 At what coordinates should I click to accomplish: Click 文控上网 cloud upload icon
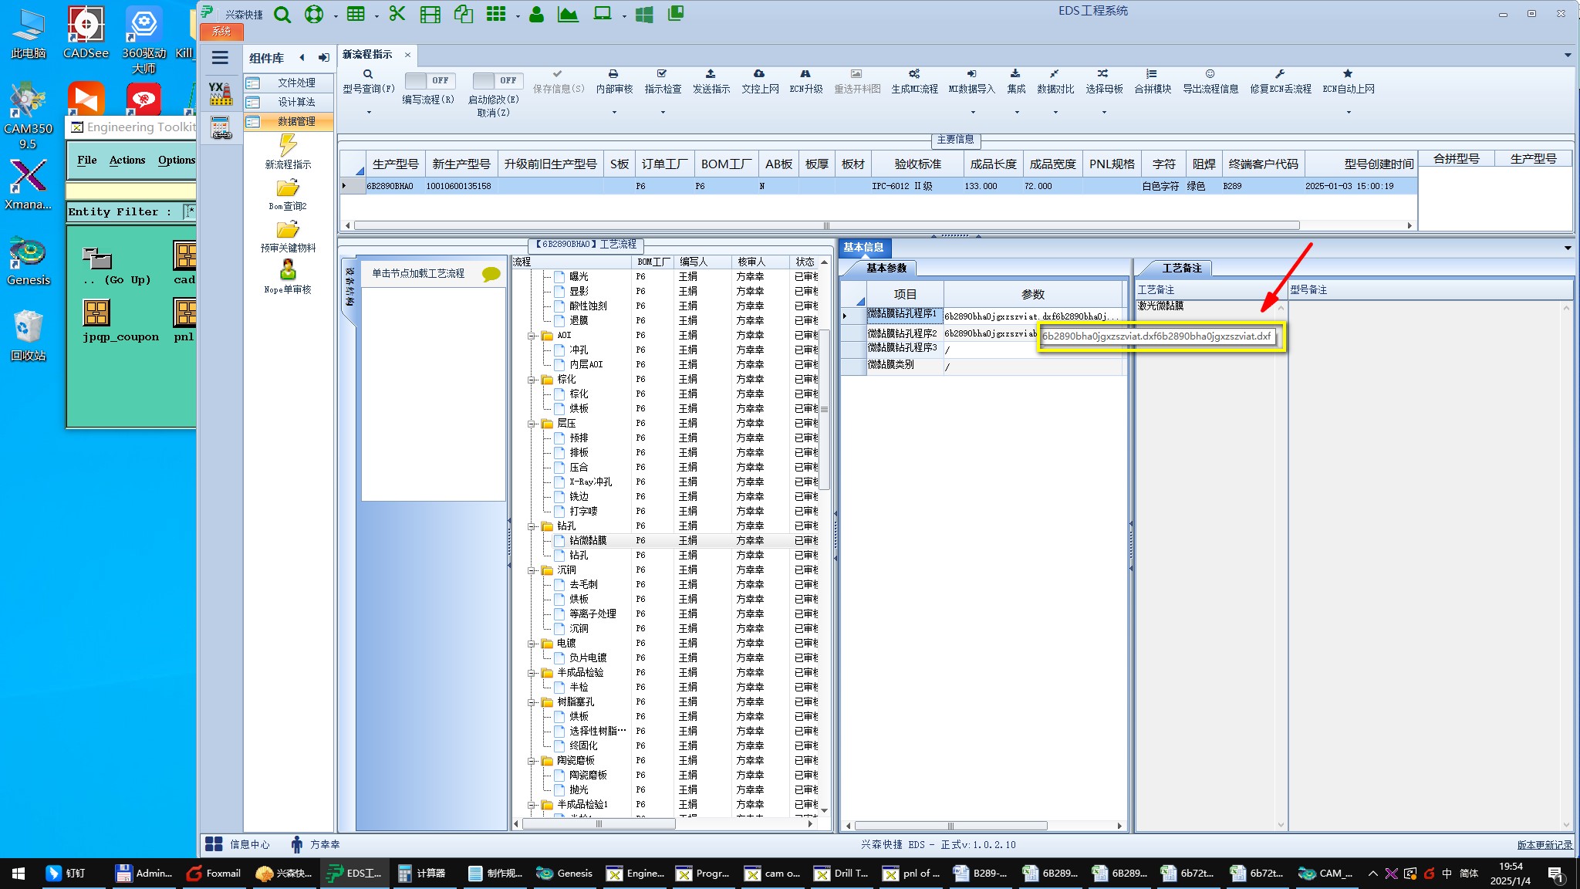click(x=759, y=74)
